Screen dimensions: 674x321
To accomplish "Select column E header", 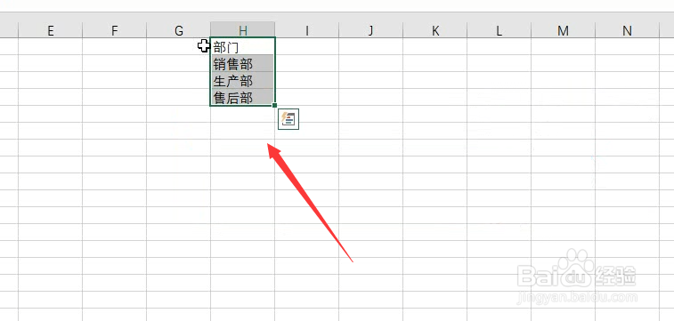I will [50, 30].
